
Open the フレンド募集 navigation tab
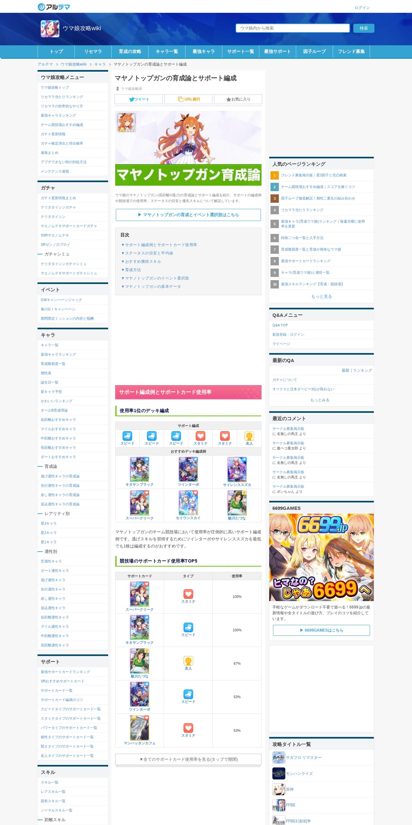(x=351, y=51)
